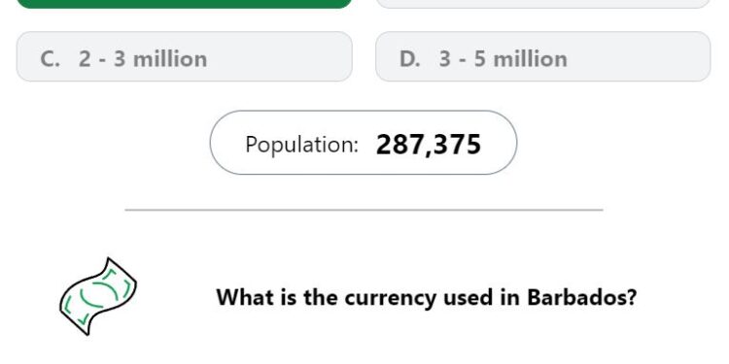
Task: Click the word 'million' in option D
Action: pos(531,59)
